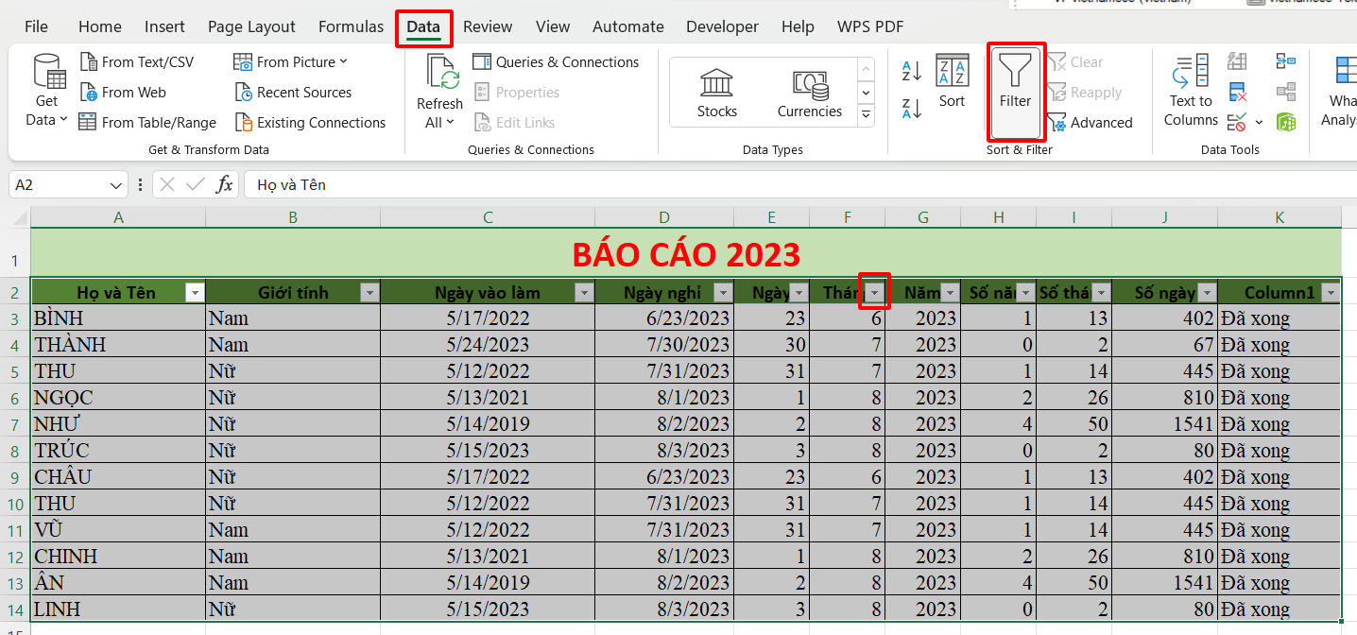Open filter dropdown on Giới tính column
The height and width of the screenshot is (635, 1357).
(369, 292)
